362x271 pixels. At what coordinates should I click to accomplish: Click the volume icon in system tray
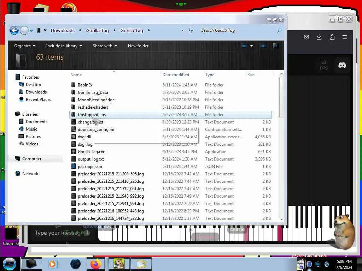[x=326, y=264]
